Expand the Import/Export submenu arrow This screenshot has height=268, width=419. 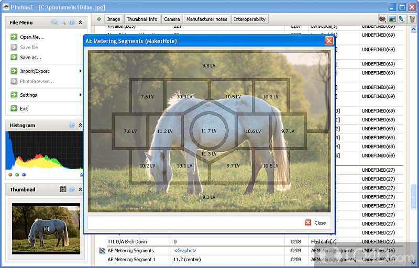coord(80,71)
